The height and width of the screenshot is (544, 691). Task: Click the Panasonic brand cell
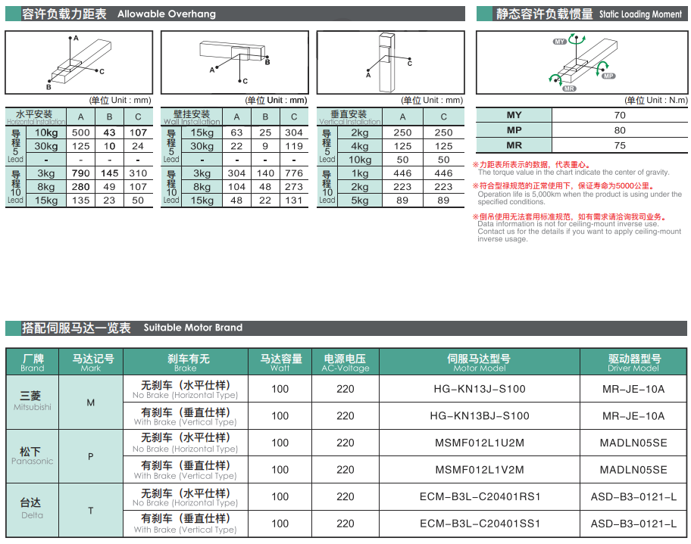[33, 456]
